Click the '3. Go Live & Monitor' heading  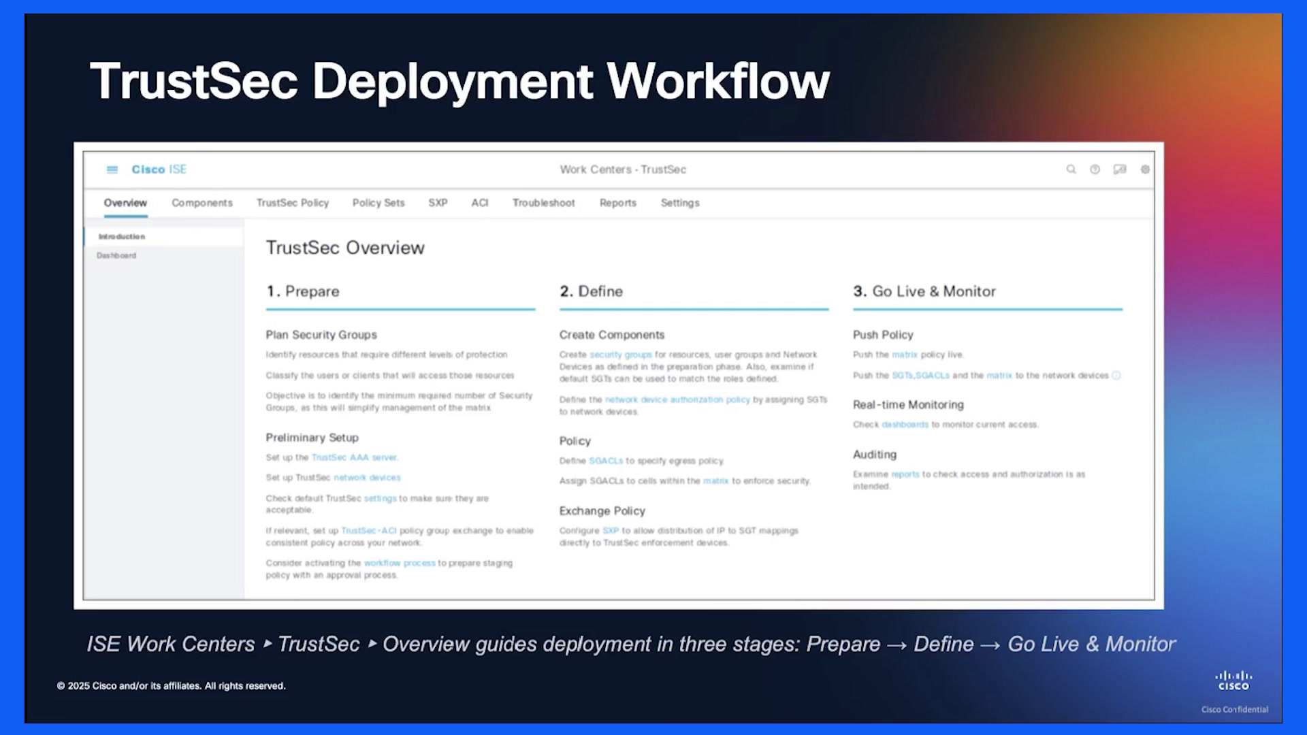[924, 291]
